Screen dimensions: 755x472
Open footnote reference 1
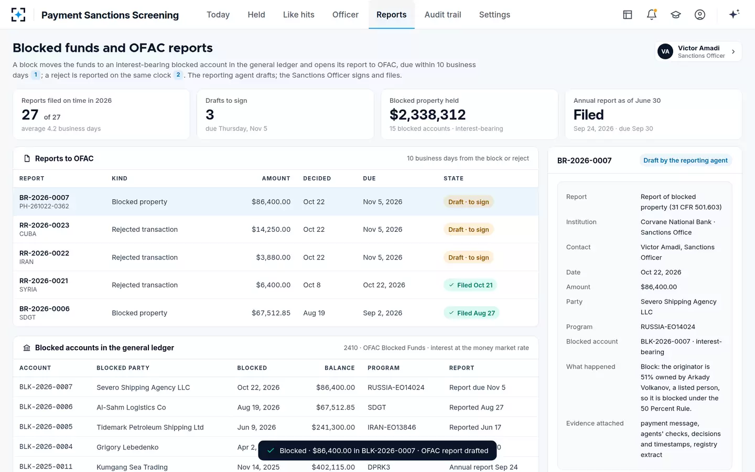click(36, 75)
